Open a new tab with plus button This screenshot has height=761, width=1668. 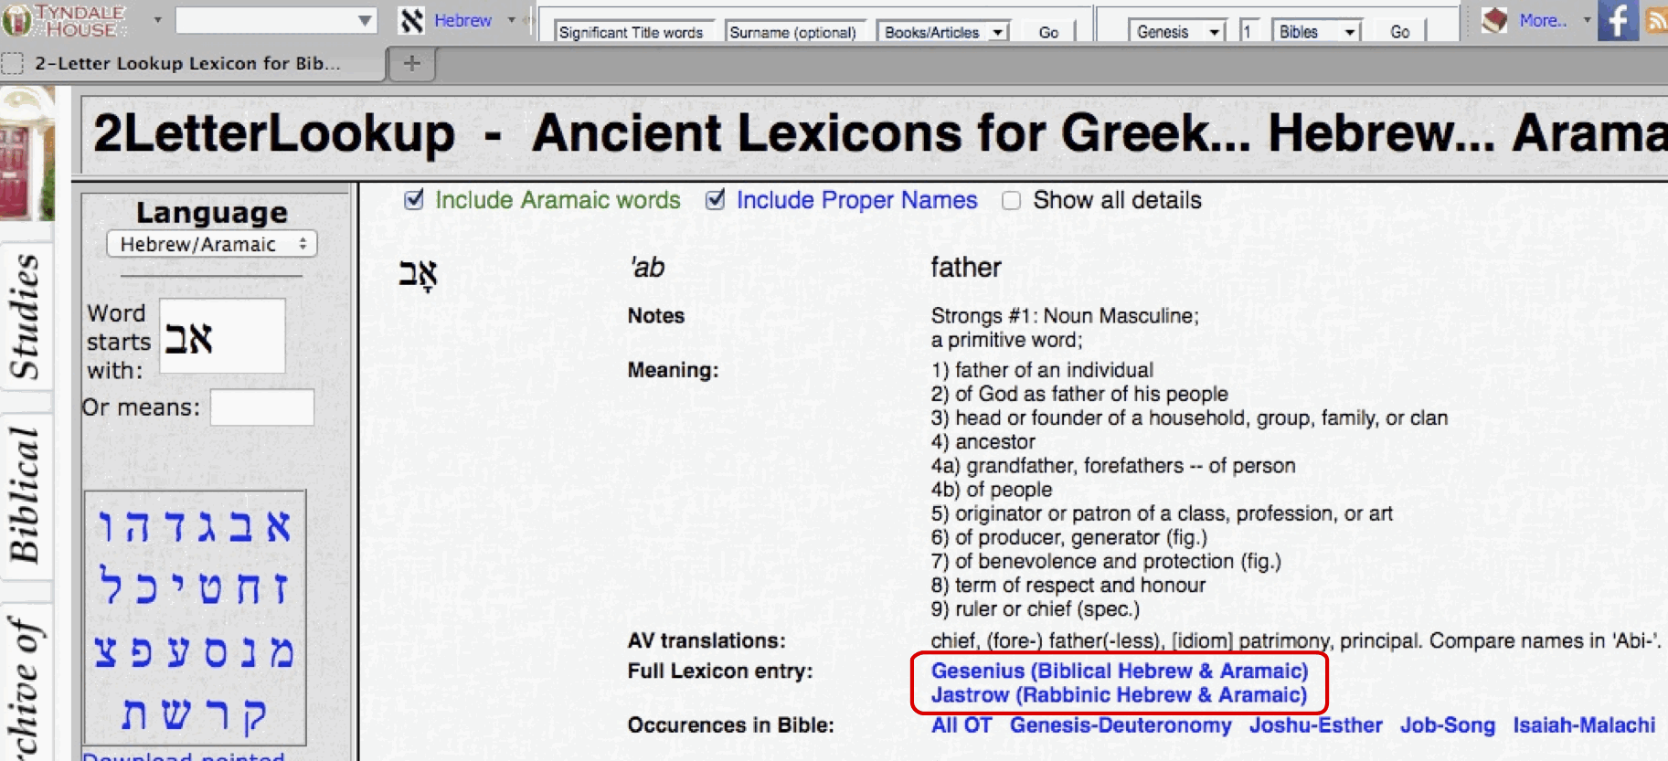pos(412,63)
